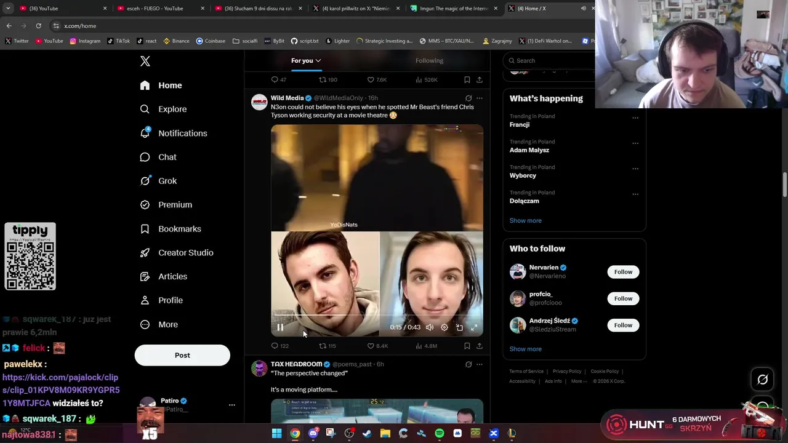The image size is (788, 443).
Task: Like the Wild Media post (8.4K)
Action: 377,346
